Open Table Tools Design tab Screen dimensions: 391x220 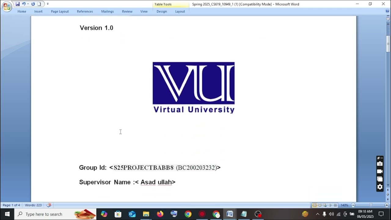click(x=162, y=11)
